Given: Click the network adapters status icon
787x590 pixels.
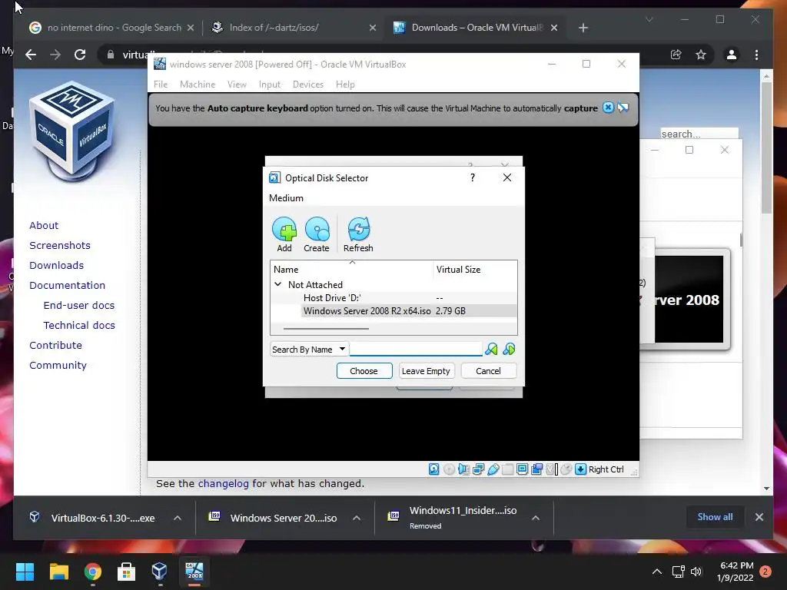Looking at the screenshot, I should click(478, 469).
